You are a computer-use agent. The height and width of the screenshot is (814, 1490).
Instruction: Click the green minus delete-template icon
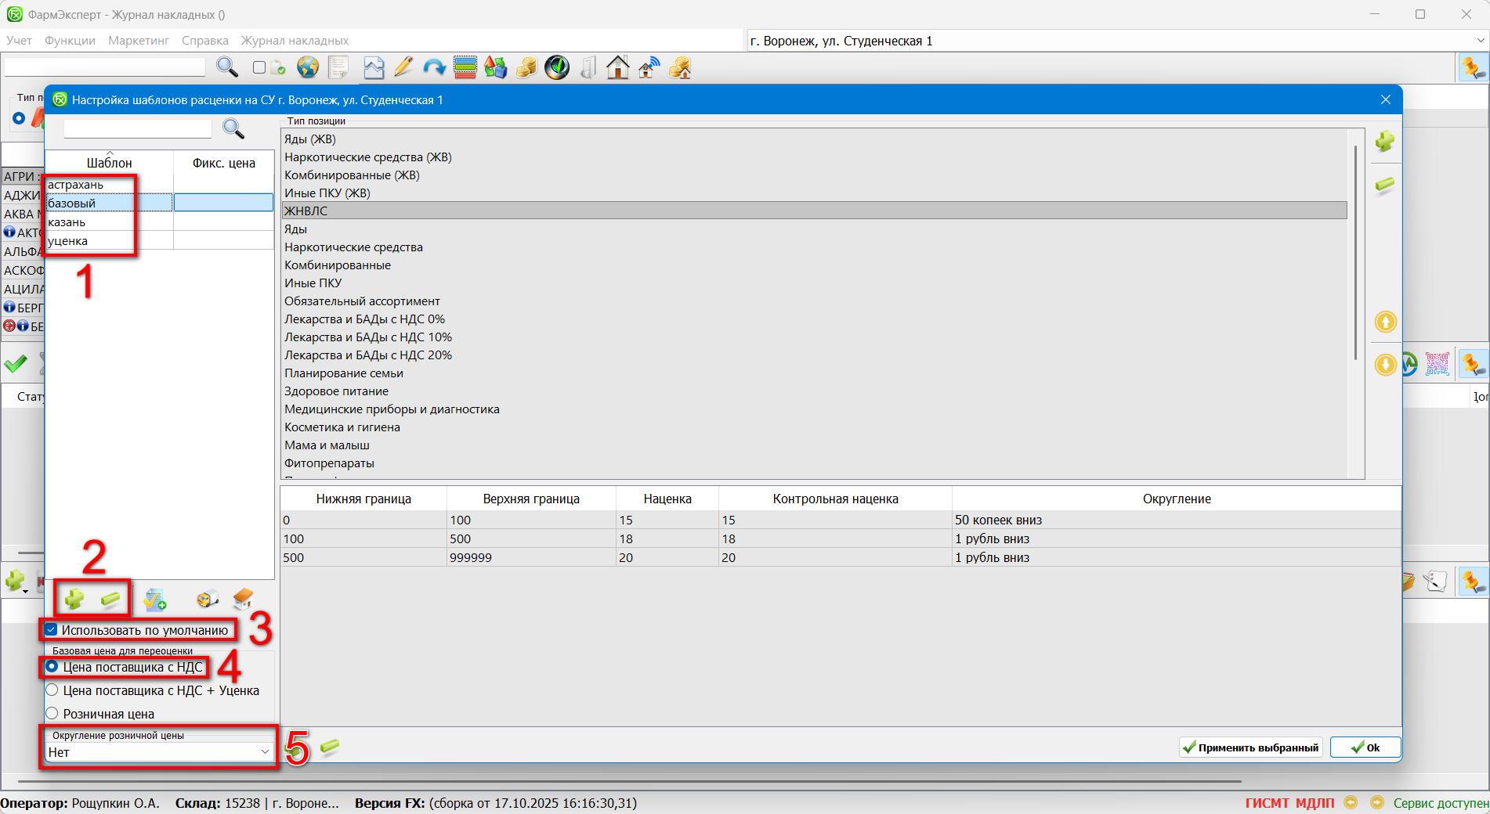[110, 600]
